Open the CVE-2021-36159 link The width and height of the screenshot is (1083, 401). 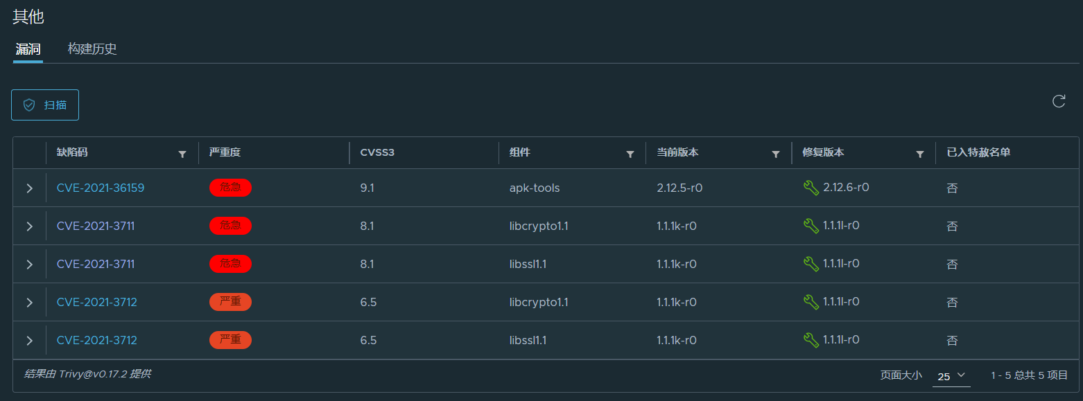click(x=101, y=188)
